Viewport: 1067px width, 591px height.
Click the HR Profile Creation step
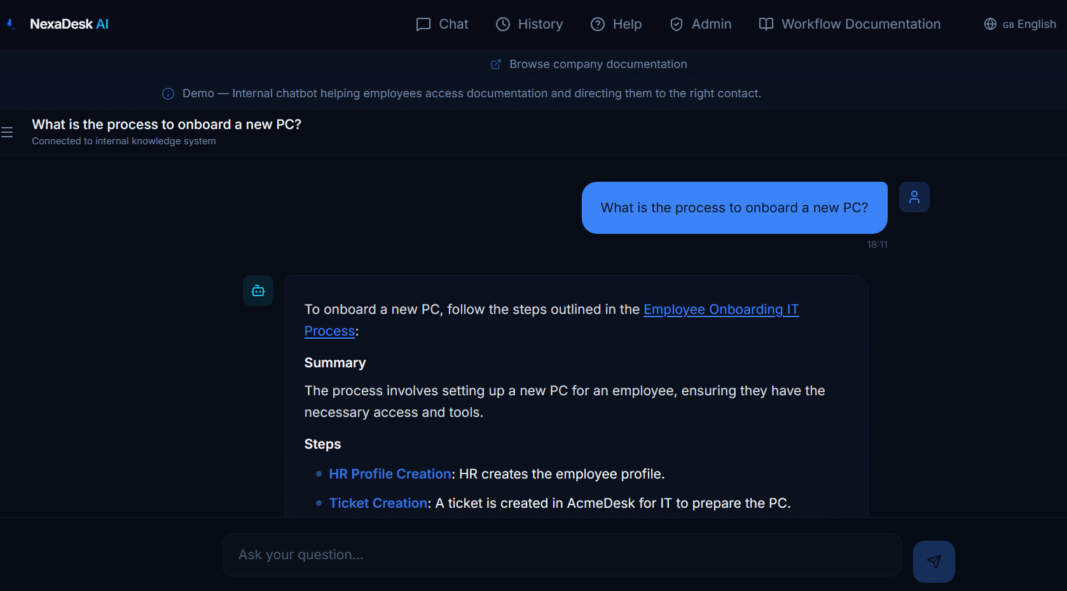click(x=390, y=474)
